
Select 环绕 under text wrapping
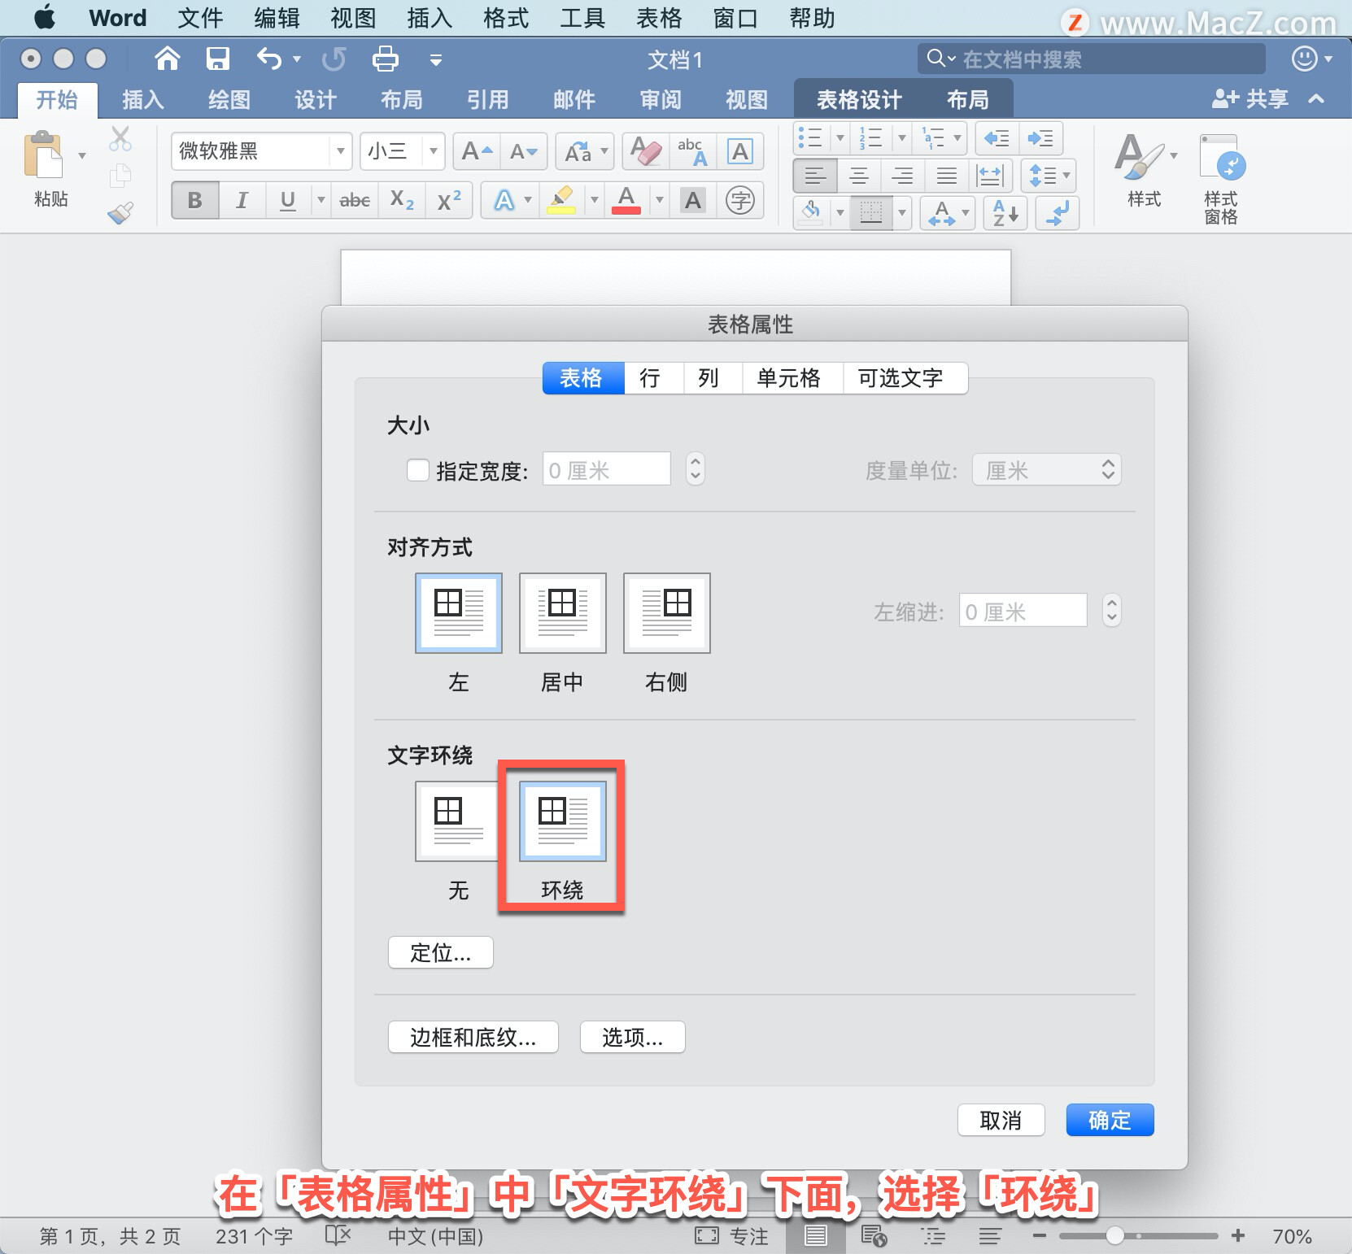563,821
